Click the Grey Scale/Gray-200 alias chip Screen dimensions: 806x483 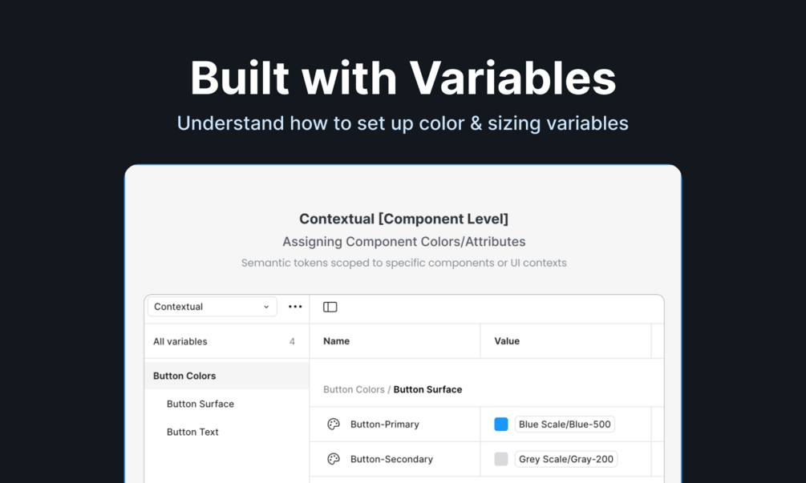coord(566,459)
